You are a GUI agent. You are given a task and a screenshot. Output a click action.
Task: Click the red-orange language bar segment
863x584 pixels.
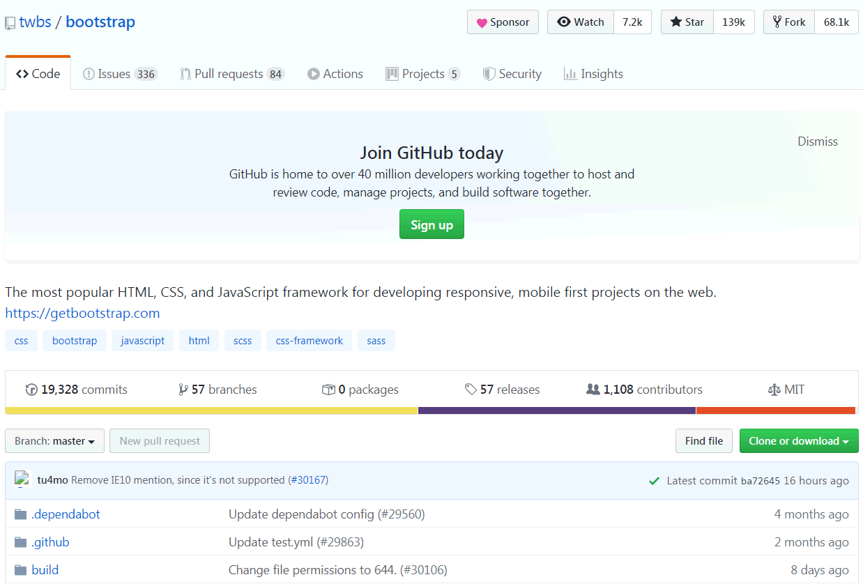pos(776,410)
